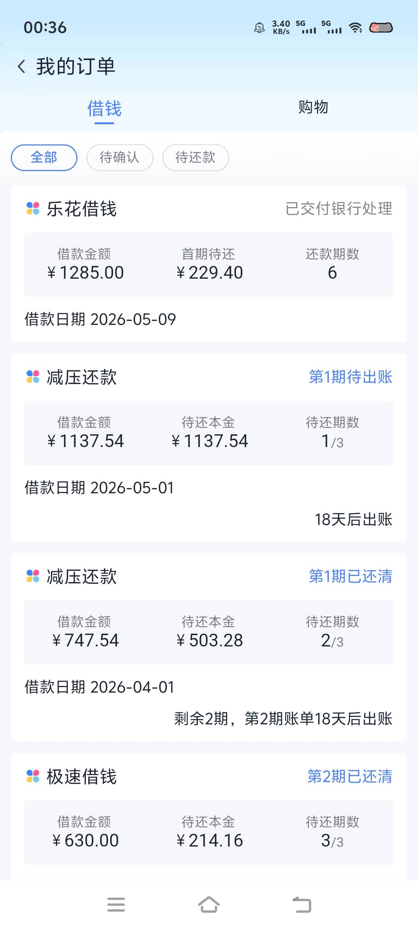Tap the Android back navigation icon
Image resolution: width=418 pixels, height=929 pixels.
tap(302, 905)
